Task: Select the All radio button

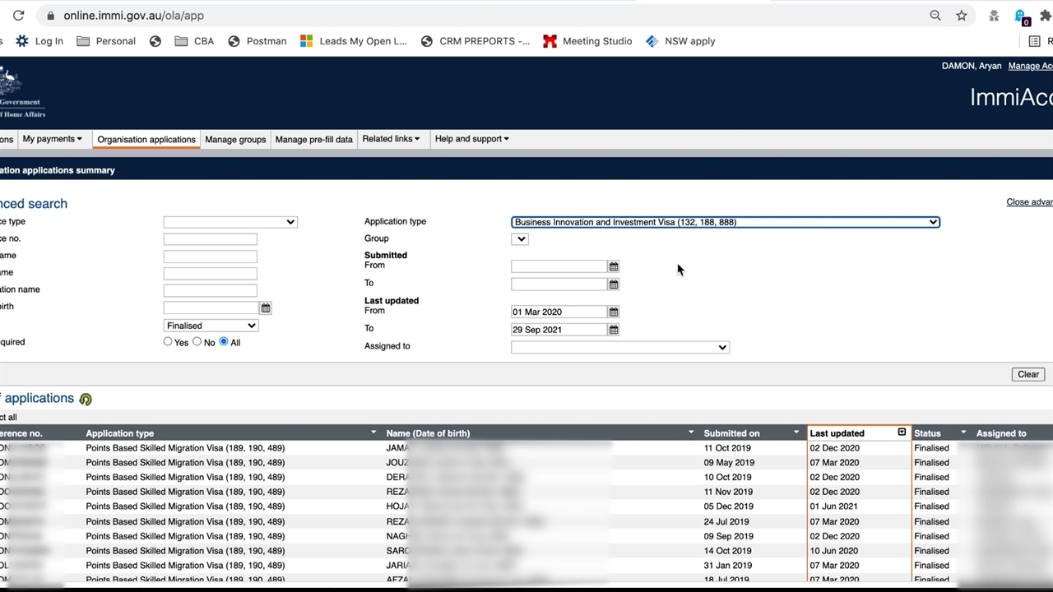Action: click(x=224, y=341)
